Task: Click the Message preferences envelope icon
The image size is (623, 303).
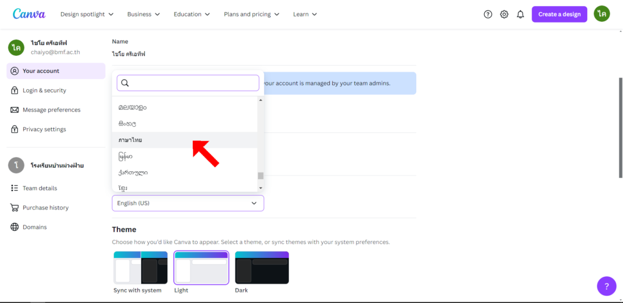Action: coord(15,110)
